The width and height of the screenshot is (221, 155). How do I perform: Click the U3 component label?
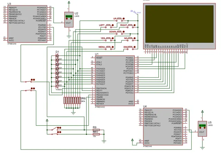[9, 4]
